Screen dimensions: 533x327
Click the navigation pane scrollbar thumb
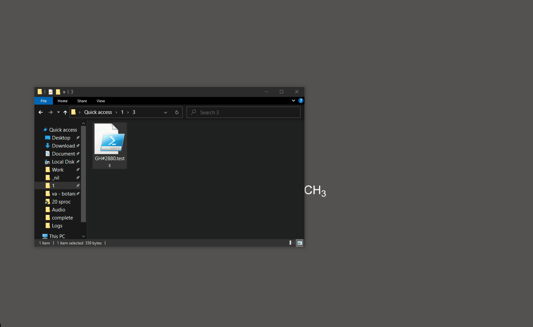(x=83, y=174)
